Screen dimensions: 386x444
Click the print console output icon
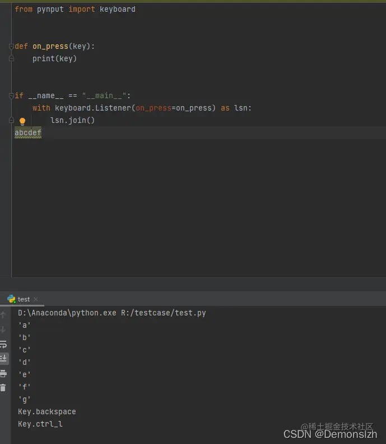[x=3, y=373]
